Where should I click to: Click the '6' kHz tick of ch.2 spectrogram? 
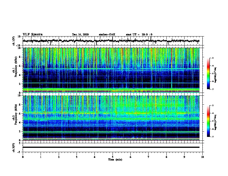click(20, 114)
